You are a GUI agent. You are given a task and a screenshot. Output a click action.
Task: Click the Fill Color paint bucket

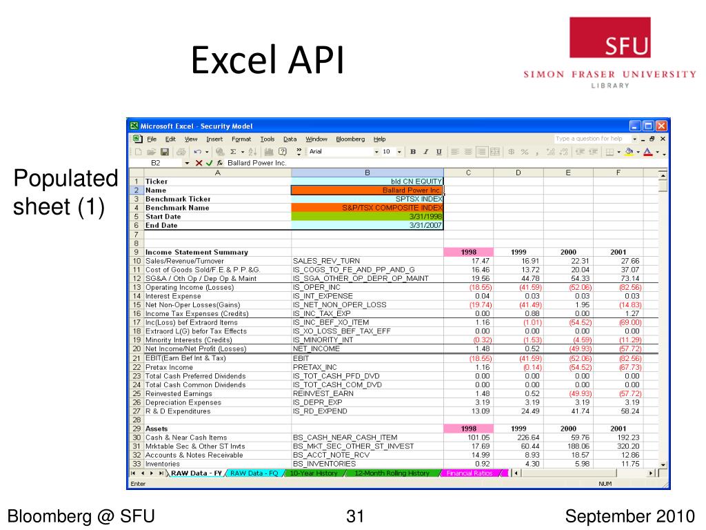pos(629,152)
